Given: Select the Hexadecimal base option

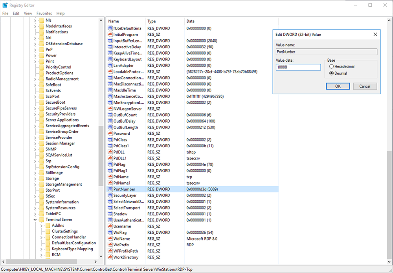Looking at the screenshot, I should tap(332, 67).
